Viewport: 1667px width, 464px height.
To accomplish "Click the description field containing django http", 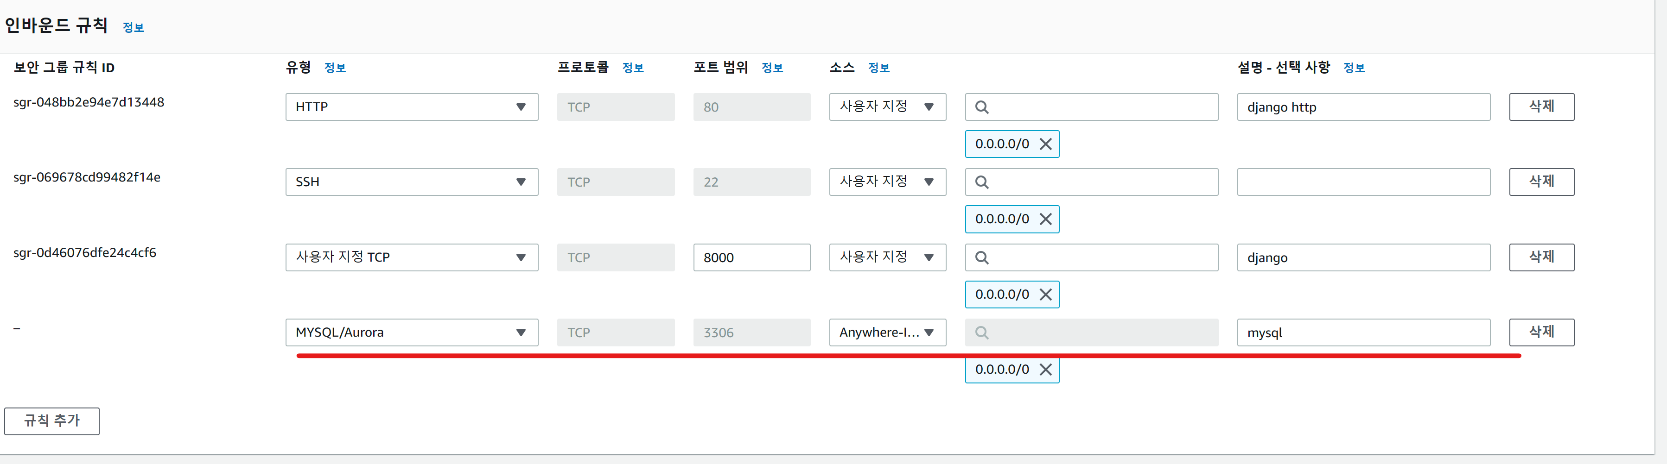I will 1363,107.
